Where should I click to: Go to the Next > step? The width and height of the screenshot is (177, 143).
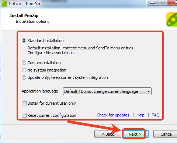[135, 134]
